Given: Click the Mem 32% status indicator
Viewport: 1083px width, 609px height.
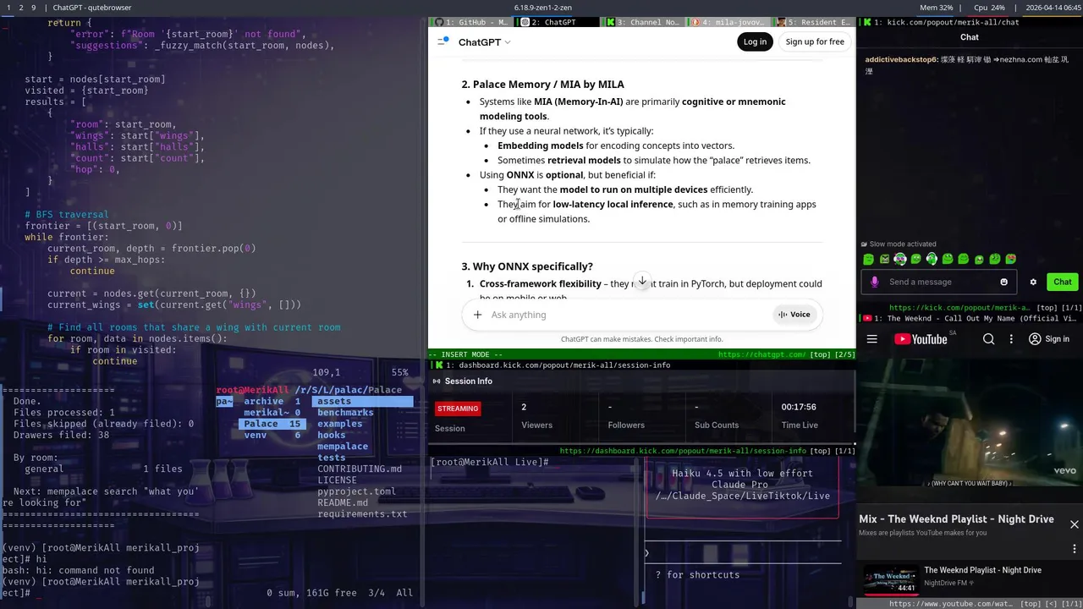Looking at the screenshot, I should tap(936, 7).
